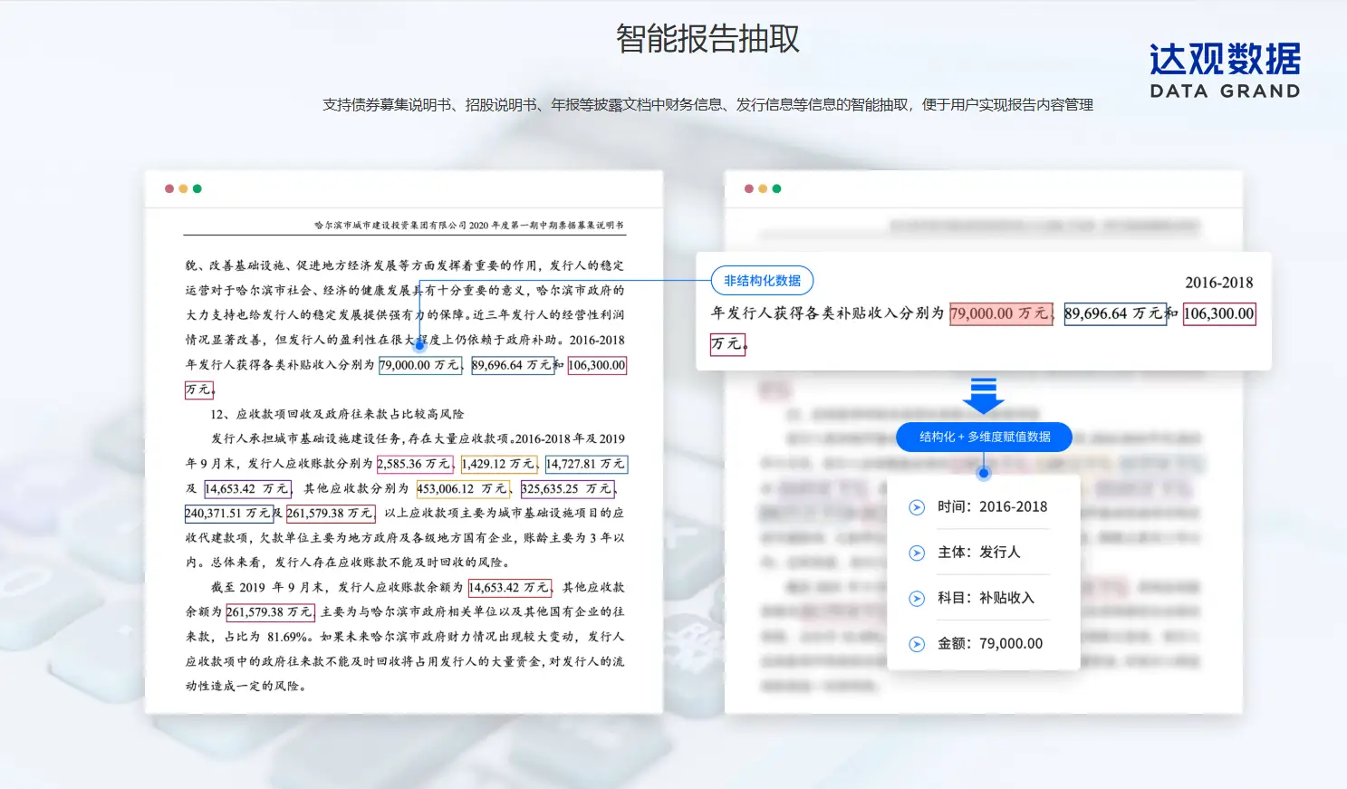Screen dimensions: 1347x789
Task: Click the yellow dot in left window
Action: point(183,189)
